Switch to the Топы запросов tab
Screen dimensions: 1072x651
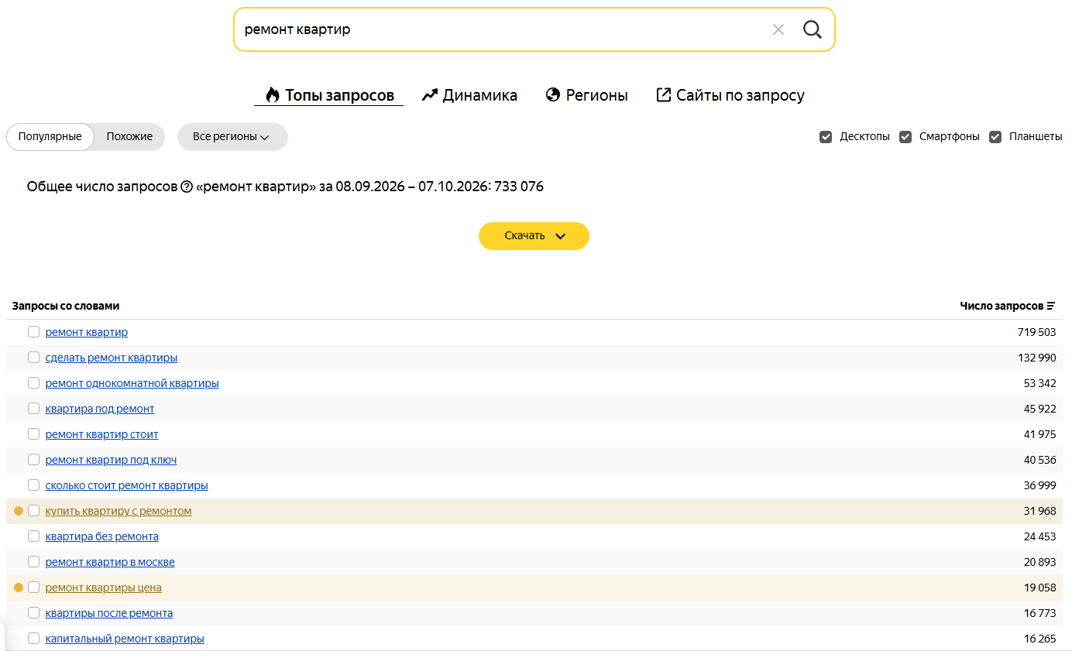329,95
